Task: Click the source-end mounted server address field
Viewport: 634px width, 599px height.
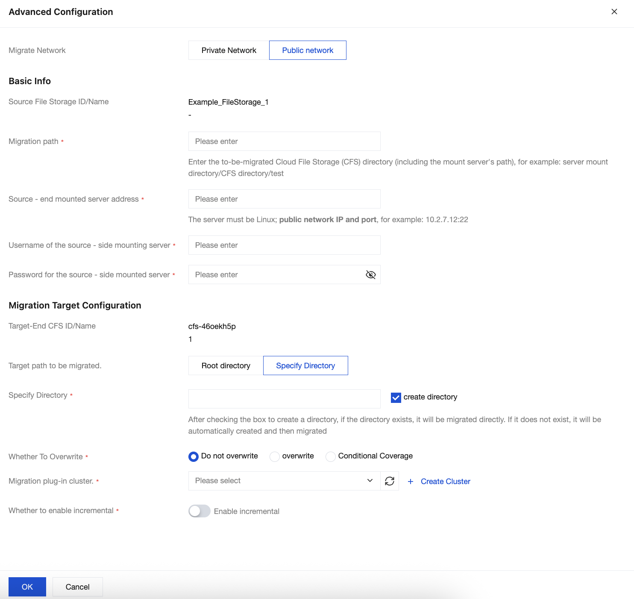Action: coord(284,199)
